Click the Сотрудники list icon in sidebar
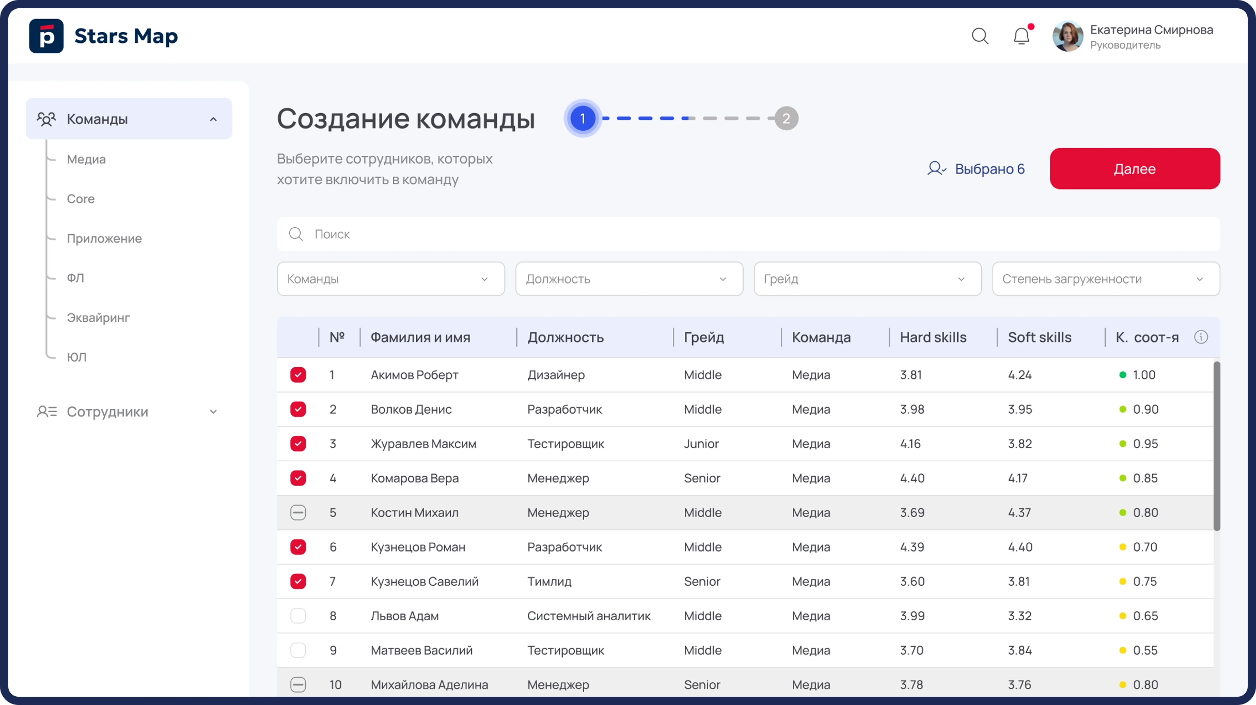 pyautogui.click(x=46, y=412)
